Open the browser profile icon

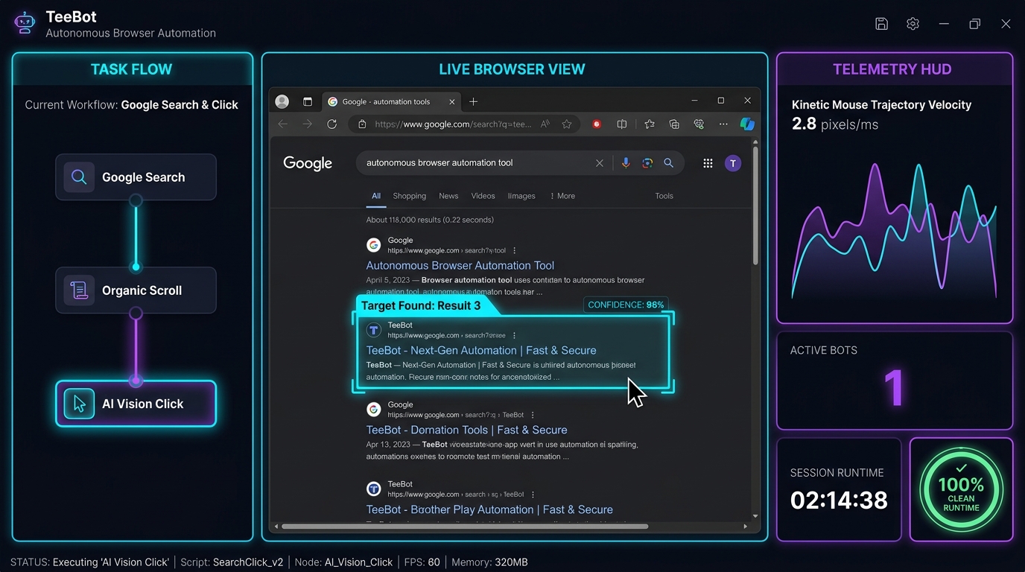(282, 101)
